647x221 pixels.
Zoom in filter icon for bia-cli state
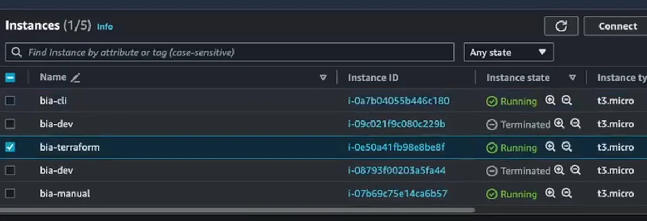[x=550, y=101]
